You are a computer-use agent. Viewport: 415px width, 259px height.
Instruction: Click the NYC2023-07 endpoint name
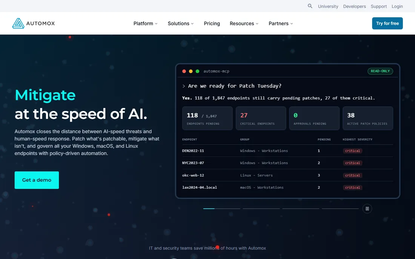pos(193,163)
